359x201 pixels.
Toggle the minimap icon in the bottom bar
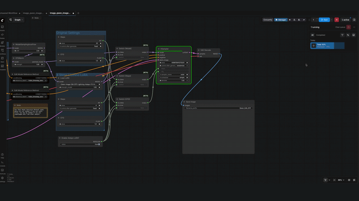click(349, 180)
